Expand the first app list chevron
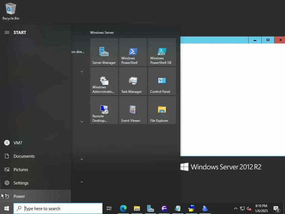This screenshot has height=214, width=285. coord(82,72)
